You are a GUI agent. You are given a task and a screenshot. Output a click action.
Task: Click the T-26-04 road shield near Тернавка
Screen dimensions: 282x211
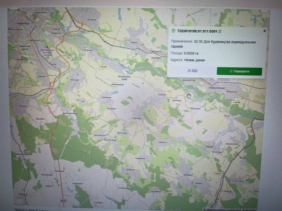pyautogui.click(x=218, y=174)
